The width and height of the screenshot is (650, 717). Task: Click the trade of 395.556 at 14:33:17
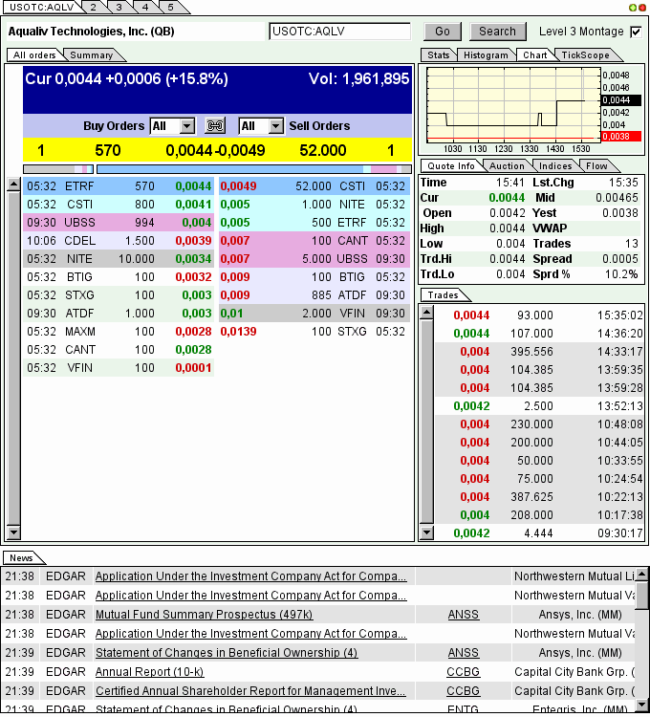pyautogui.click(x=539, y=352)
